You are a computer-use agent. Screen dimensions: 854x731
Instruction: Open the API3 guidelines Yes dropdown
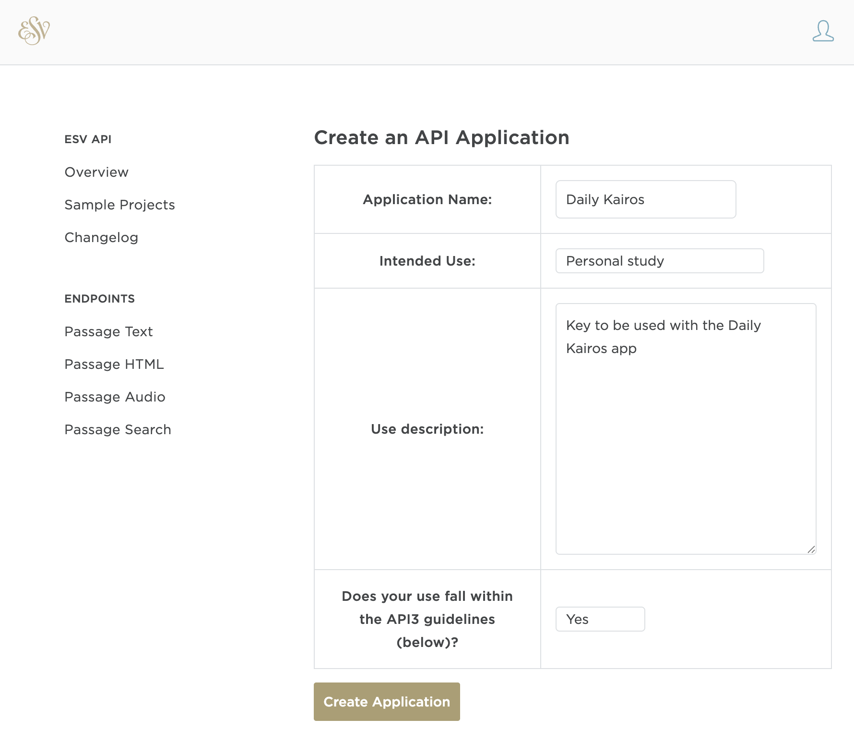[600, 619]
